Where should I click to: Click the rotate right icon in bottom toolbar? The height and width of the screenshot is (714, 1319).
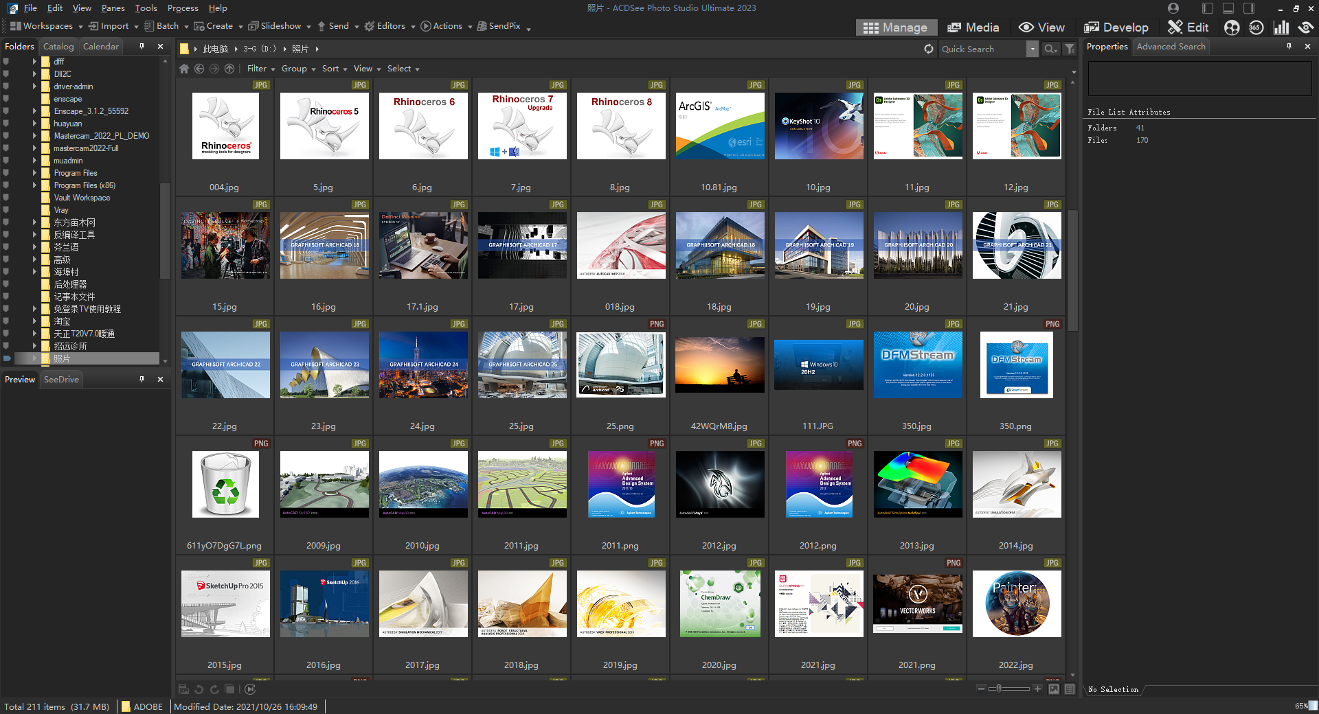click(x=214, y=689)
